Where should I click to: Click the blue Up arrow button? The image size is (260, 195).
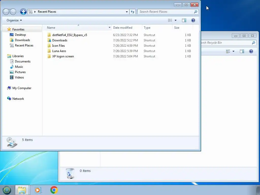[x=23, y=12]
